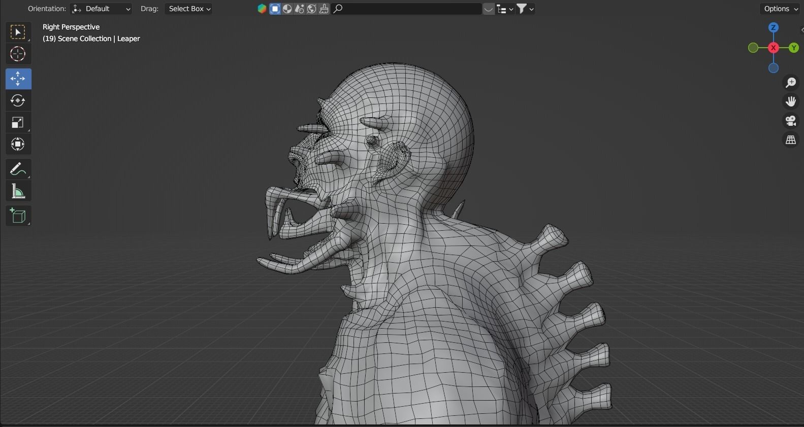The image size is (804, 427).
Task: Select the Move tool
Action: (18, 79)
